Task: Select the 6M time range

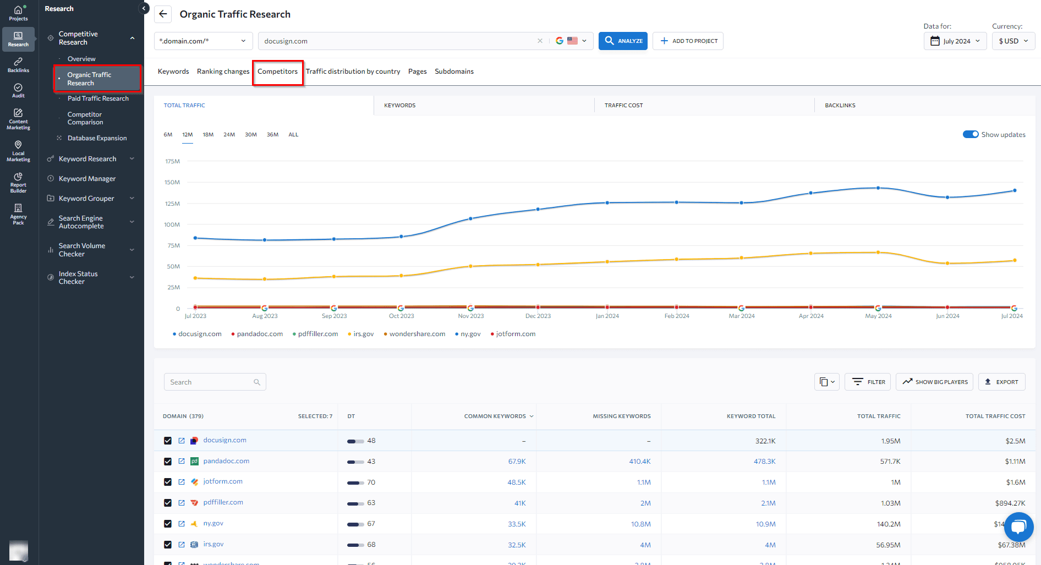Action: 168,134
